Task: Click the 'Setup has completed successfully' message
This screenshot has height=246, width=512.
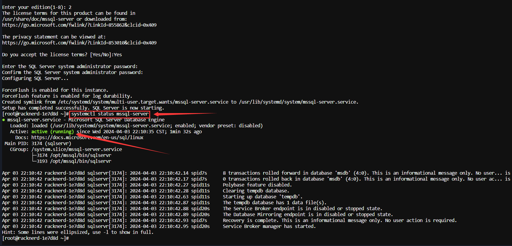Action: (x=83, y=108)
